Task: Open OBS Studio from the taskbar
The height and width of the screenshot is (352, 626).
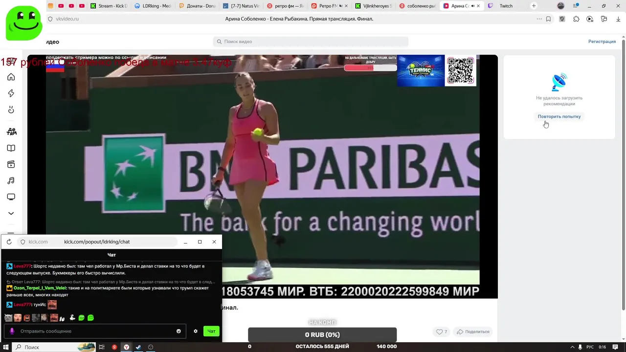Action: (151, 347)
